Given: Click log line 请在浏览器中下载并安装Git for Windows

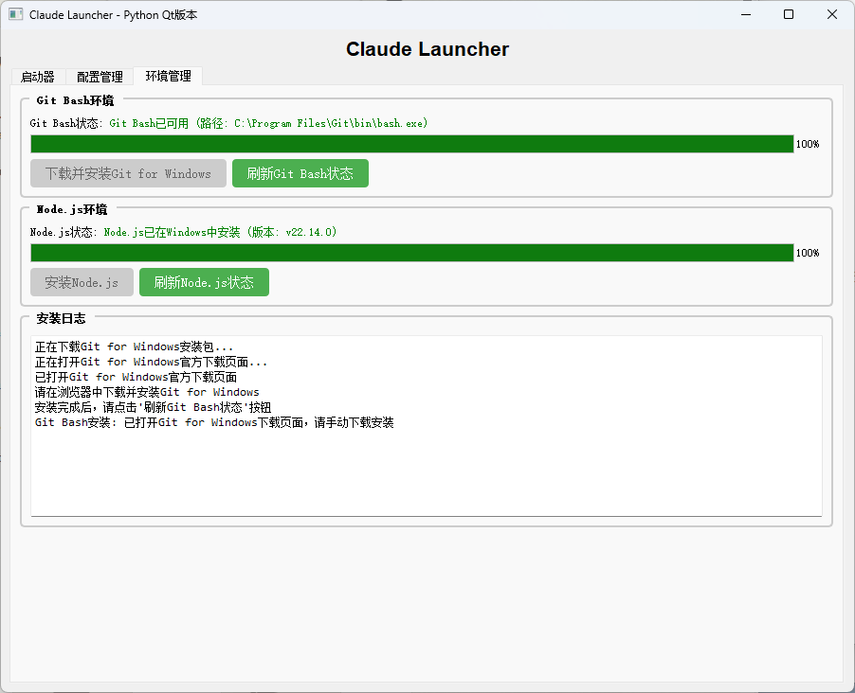Looking at the screenshot, I should [x=147, y=392].
